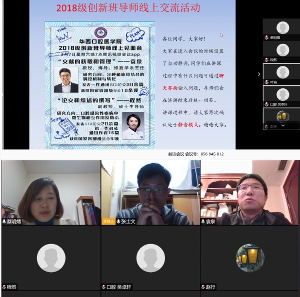This screenshot has width=300, height=297.
Task: Click 张士文's microphone icon beside the host badge
Action: (x=118, y=221)
